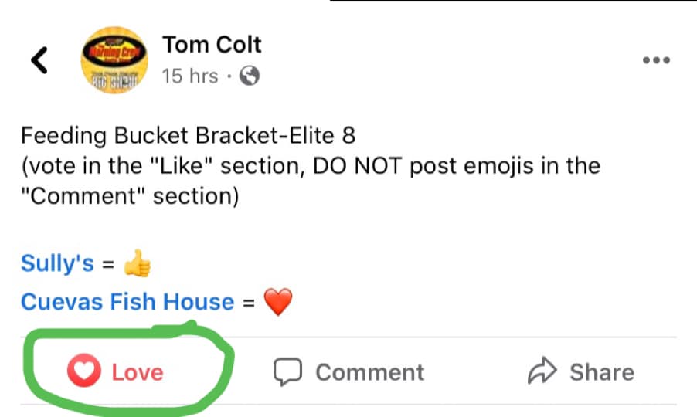Select the Feeding Bucket Bracket-Elite 8 headline
Viewport: 697px width, 417px height.
coord(188,136)
